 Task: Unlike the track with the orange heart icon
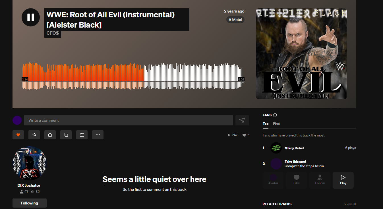(18, 135)
